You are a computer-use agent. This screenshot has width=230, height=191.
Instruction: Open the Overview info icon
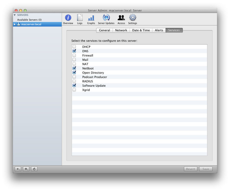coord(68,18)
